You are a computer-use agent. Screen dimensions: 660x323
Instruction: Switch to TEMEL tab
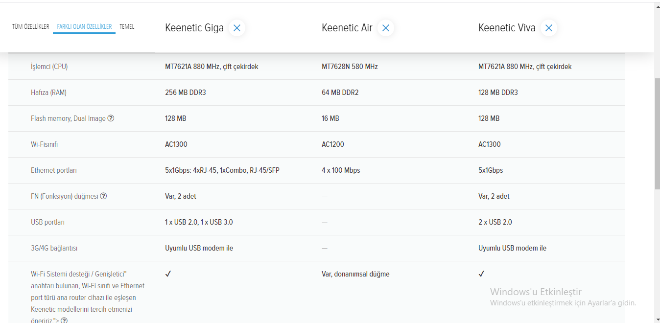tap(127, 26)
